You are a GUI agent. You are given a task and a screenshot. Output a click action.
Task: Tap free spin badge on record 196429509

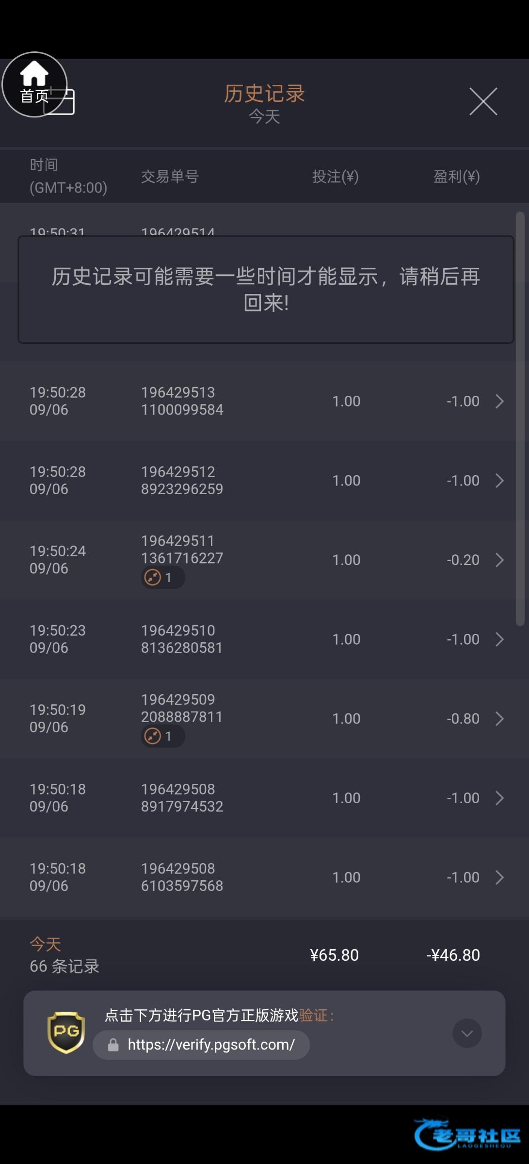coord(162,736)
